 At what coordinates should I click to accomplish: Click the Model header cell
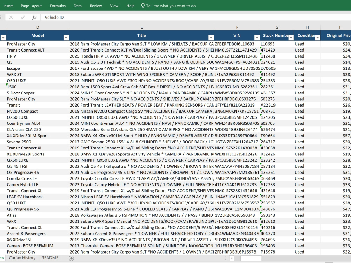point(38,35)
